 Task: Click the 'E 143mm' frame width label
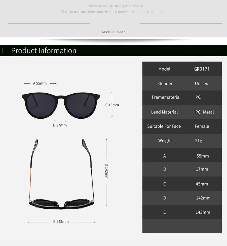pos(61,222)
